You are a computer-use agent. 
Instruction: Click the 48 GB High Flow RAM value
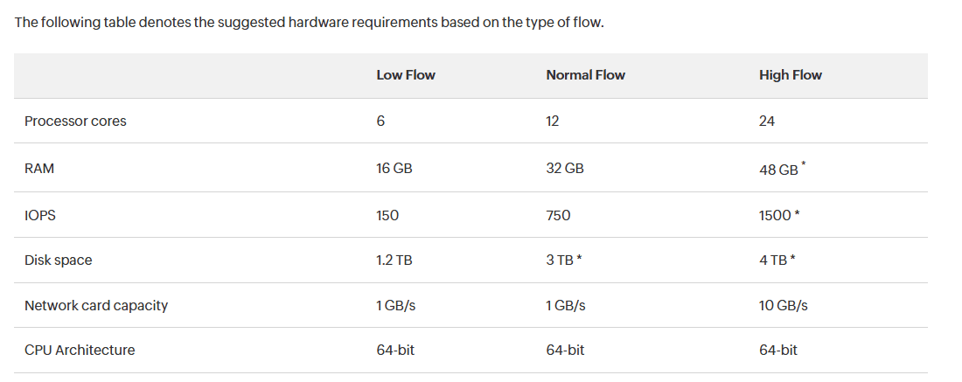[778, 170]
